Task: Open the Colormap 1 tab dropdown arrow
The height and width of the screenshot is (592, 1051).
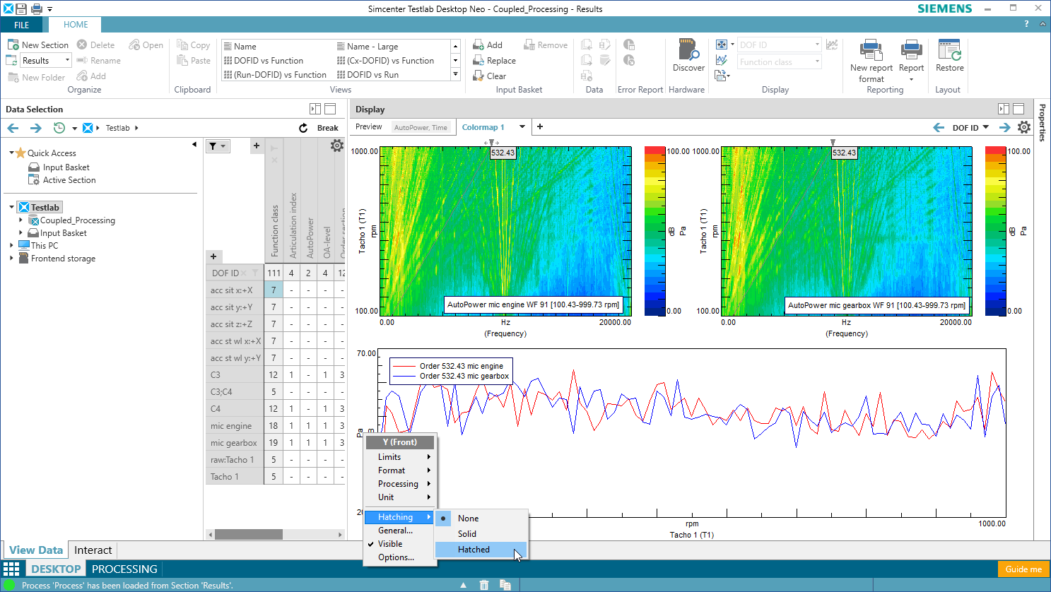Action: click(x=522, y=126)
